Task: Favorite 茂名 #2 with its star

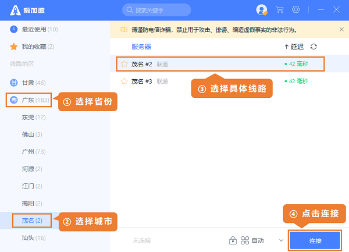Action: [124, 64]
